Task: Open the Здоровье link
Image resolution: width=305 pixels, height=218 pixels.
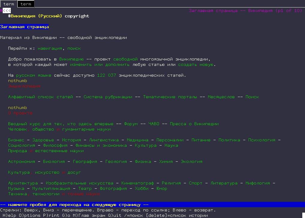Action: (43, 140)
